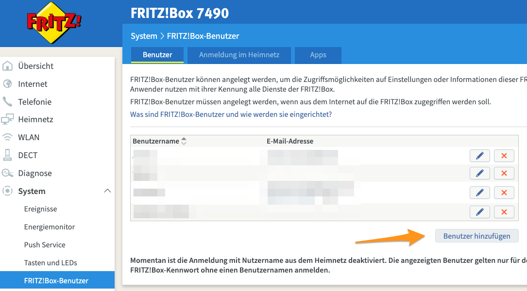
Task: Click the Diagnose magnifier icon
Action: tap(7, 173)
